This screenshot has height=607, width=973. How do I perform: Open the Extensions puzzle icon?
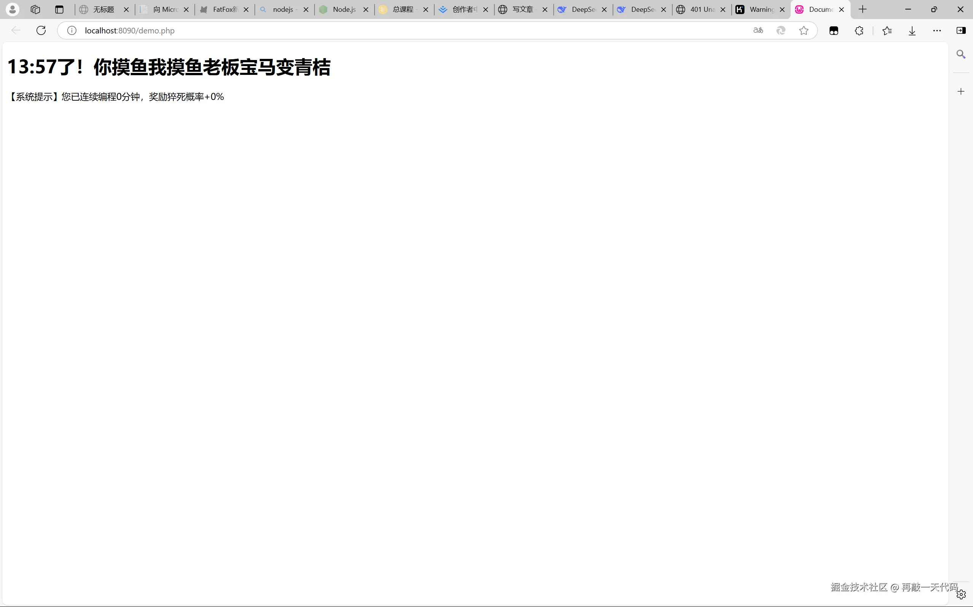pos(859,30)
